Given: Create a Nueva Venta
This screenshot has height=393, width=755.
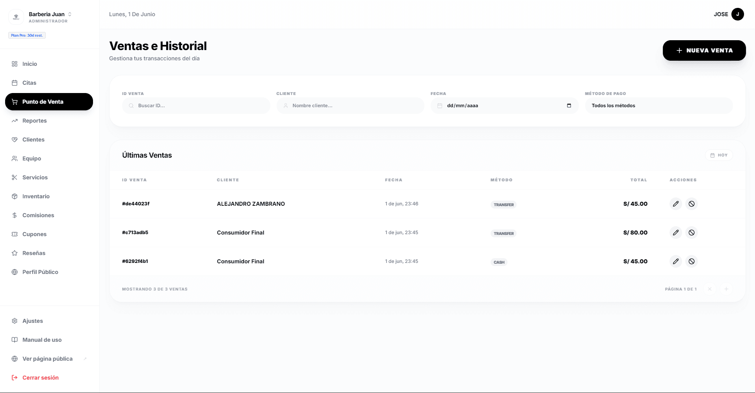Looking at the screenshot, I should click(704, 50).
